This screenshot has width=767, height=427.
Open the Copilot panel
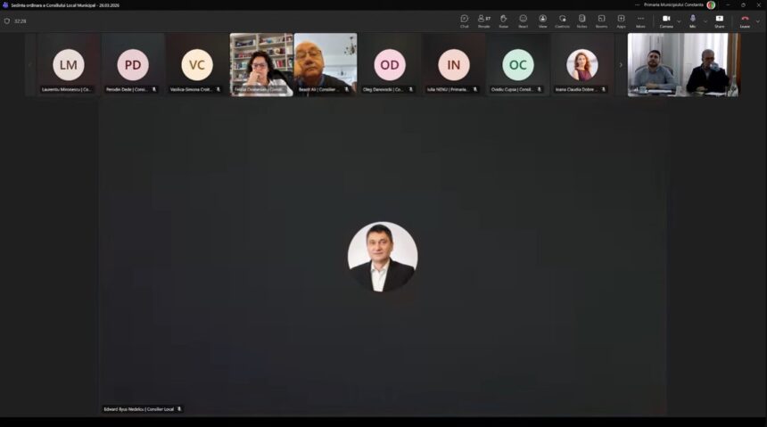coord(562,21)
